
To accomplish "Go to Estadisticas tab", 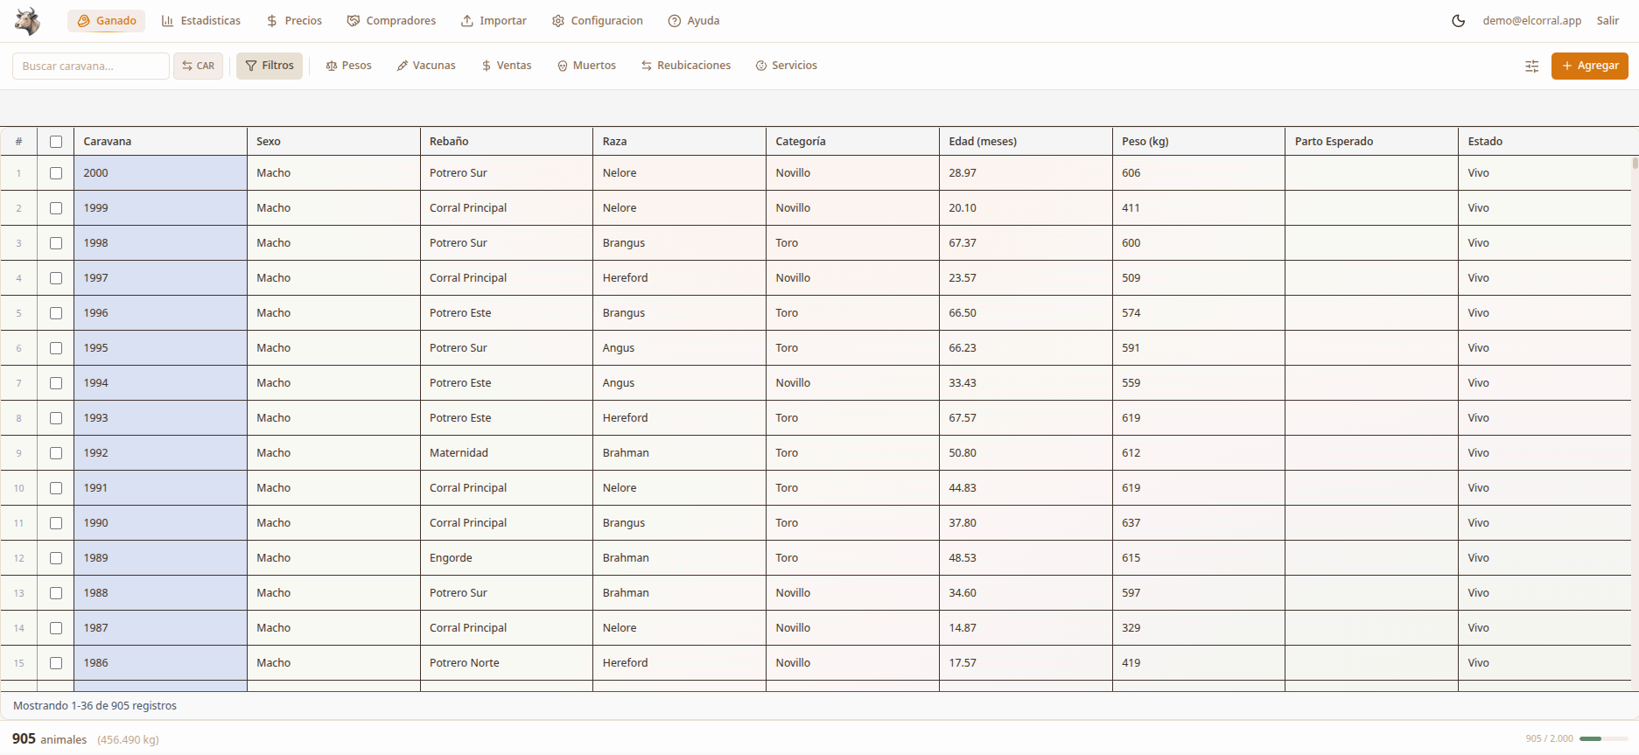I will coord(201,21).
